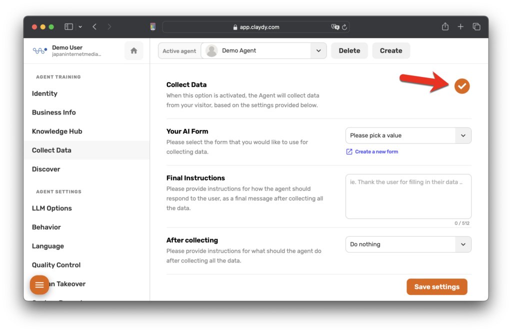This screenshot has height=332, width=512.
Task: Open the After collecting dropdown
Action: coord(408,244)
